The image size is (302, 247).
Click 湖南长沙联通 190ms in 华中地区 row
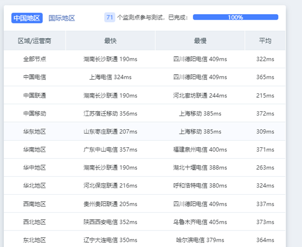pyautogui.click(x=110, y=167)
